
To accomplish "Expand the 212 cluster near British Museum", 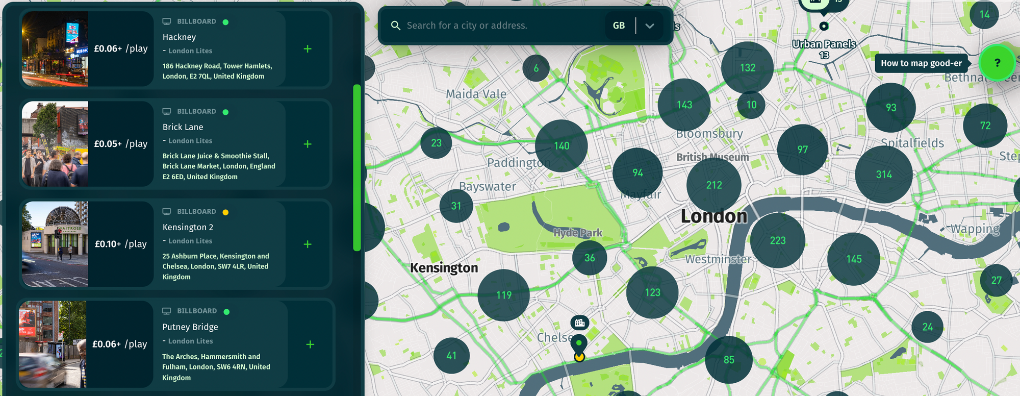I will [x=714, y=185].
